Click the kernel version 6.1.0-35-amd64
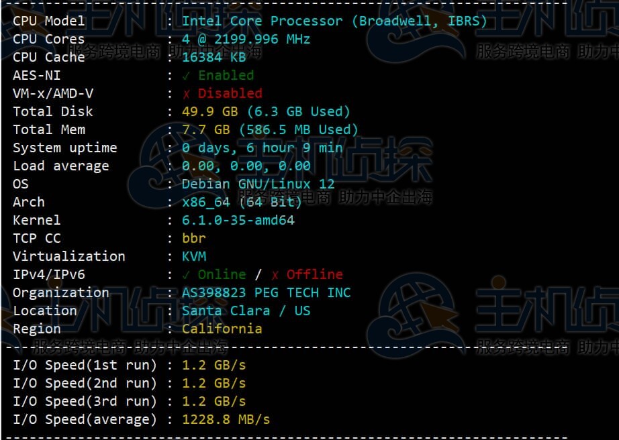 (238, 221)
